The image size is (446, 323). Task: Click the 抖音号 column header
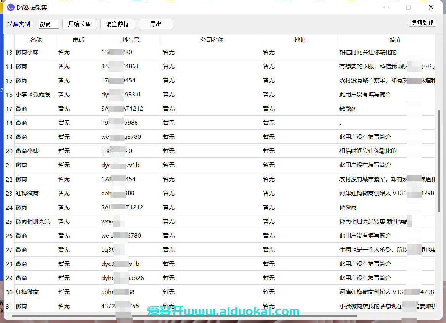tap(131, 40)
